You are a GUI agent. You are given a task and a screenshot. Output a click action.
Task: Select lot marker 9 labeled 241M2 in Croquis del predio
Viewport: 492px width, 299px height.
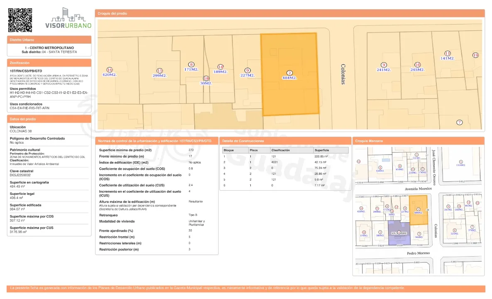coord(384,65)
